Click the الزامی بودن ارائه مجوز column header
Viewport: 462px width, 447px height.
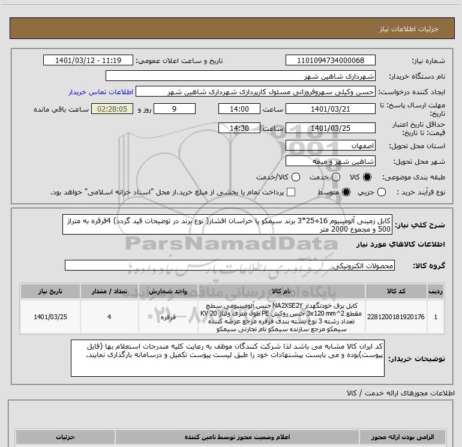pos(403,437)
